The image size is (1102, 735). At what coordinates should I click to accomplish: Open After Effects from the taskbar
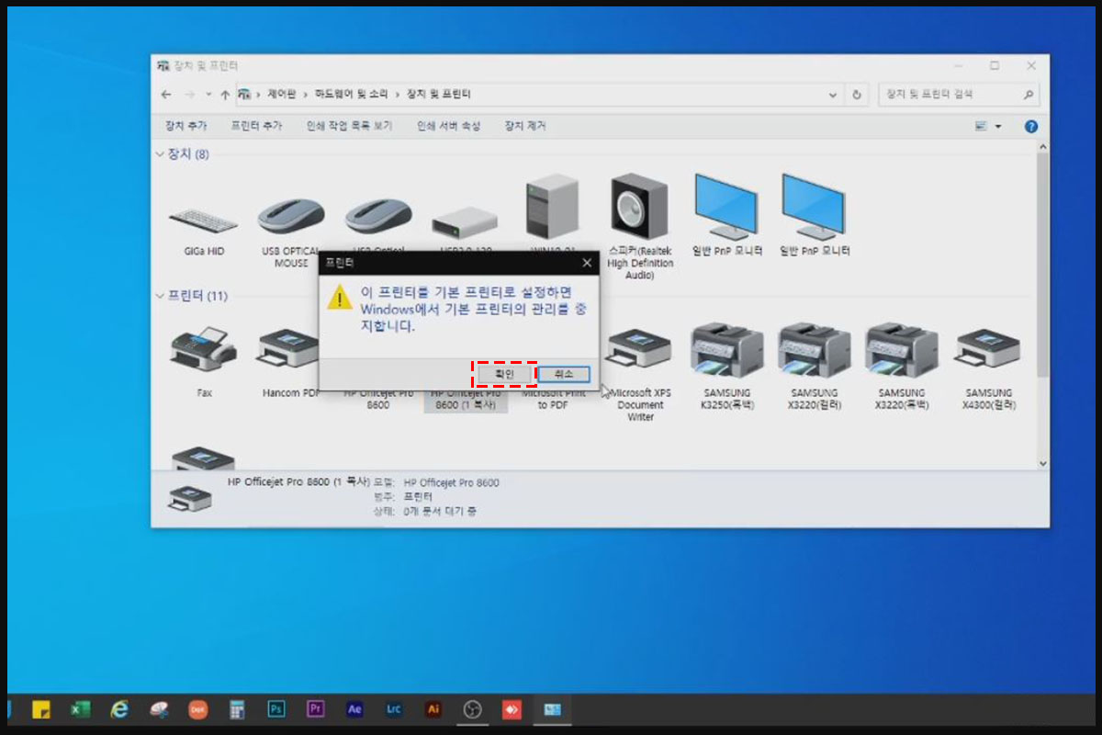click(354, 709)
